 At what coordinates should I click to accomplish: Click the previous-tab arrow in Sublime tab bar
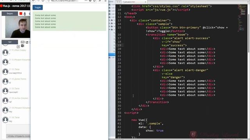pyautogui.click(x=117, y=2)
